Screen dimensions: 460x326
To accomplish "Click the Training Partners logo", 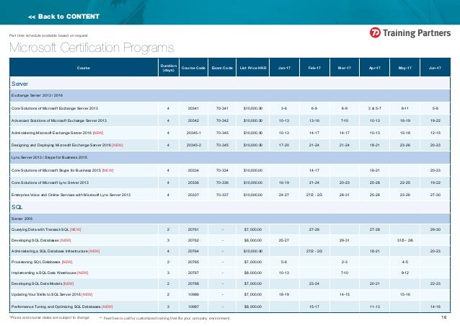I will pyautogui.click(x=410, y=32).
